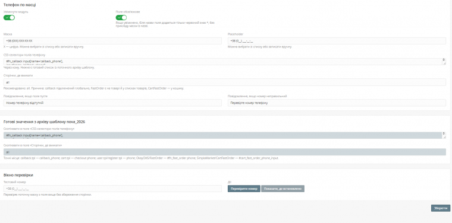Click the 'Скопіювати в поле «Сторінки, де вмикати»' label
Viewport: 452px width, 223px height.
click(33, 145)
